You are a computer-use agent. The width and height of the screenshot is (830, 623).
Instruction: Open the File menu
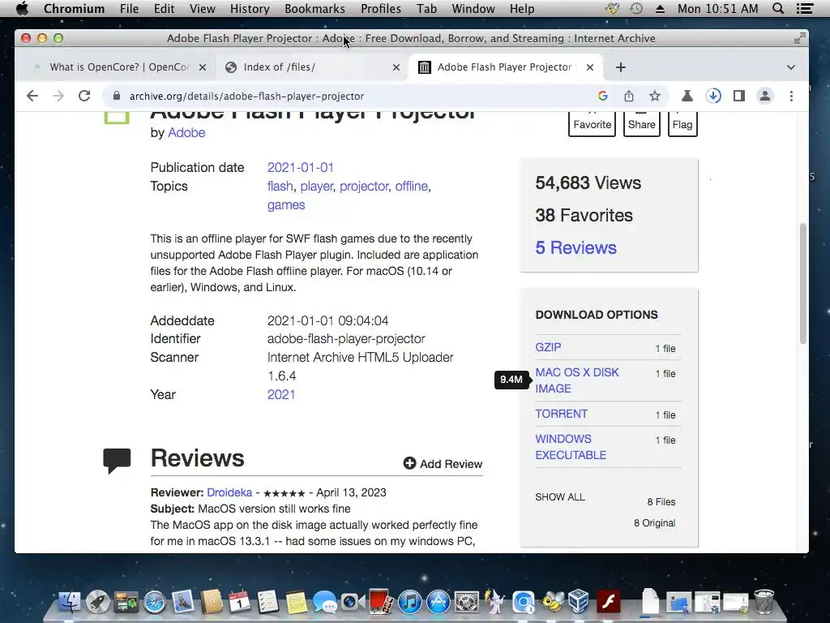pos(129,8)
